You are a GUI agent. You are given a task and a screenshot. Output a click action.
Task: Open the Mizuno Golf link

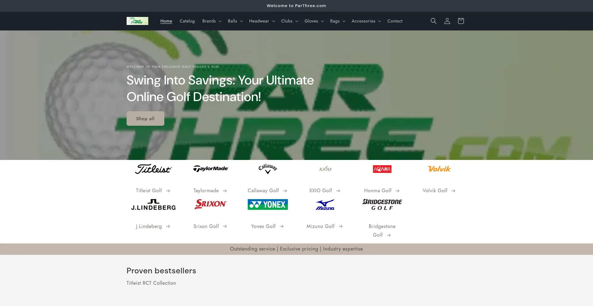click(325, 226)
